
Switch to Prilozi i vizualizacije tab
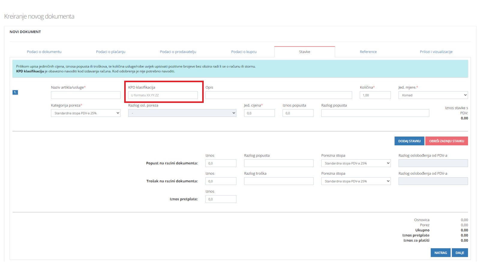(436, 52)
